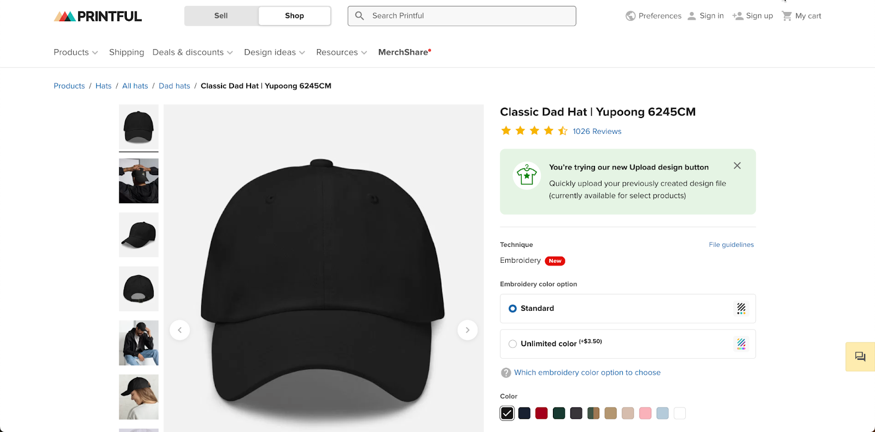Click the search magnifier icon
Image resolution: width=875 pixels, height=432 pixels.
(359, 16)
